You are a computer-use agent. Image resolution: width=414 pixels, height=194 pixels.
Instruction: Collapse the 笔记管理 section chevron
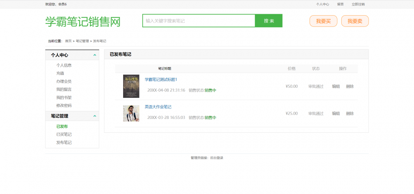95,116
